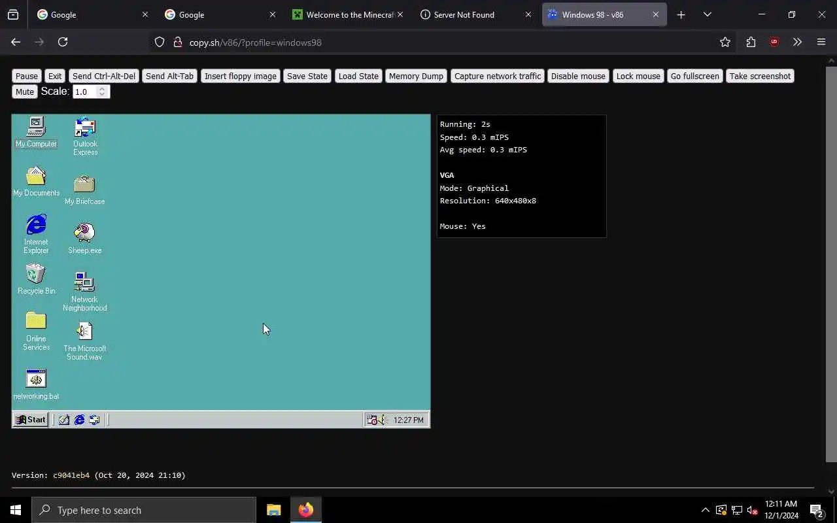Select The Microsoft Sound.wav file icon

coord(84,341)
